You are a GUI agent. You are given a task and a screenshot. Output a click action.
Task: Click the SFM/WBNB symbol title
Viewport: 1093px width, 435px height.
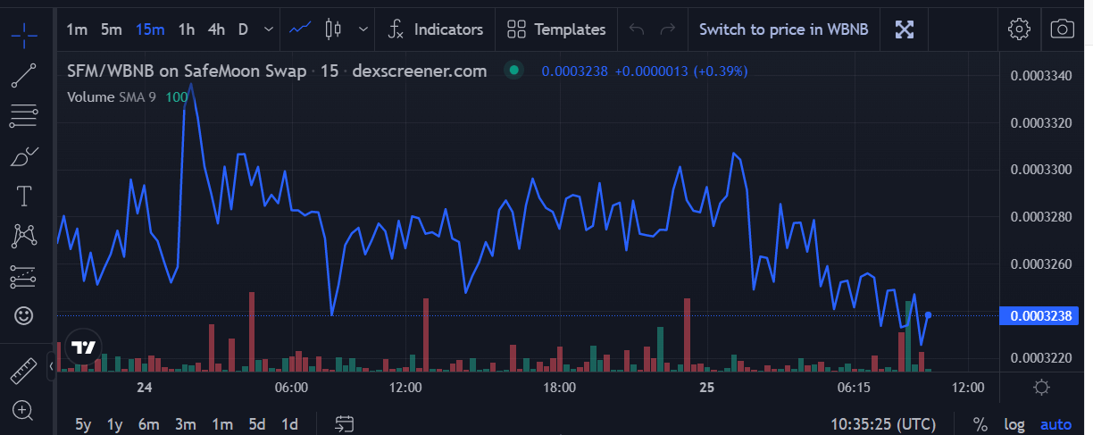[x=187, y=71]
